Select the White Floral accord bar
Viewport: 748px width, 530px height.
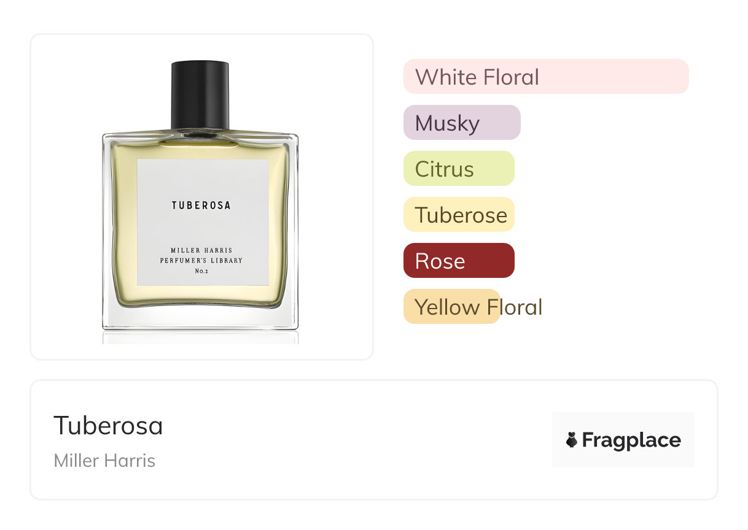point(546,77)
